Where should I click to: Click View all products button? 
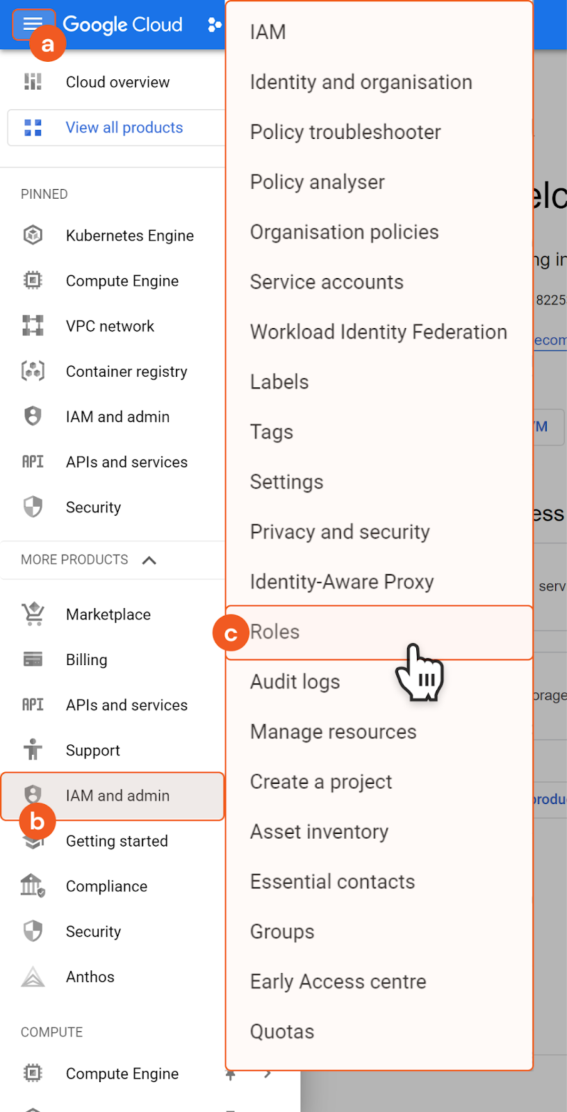124,128
